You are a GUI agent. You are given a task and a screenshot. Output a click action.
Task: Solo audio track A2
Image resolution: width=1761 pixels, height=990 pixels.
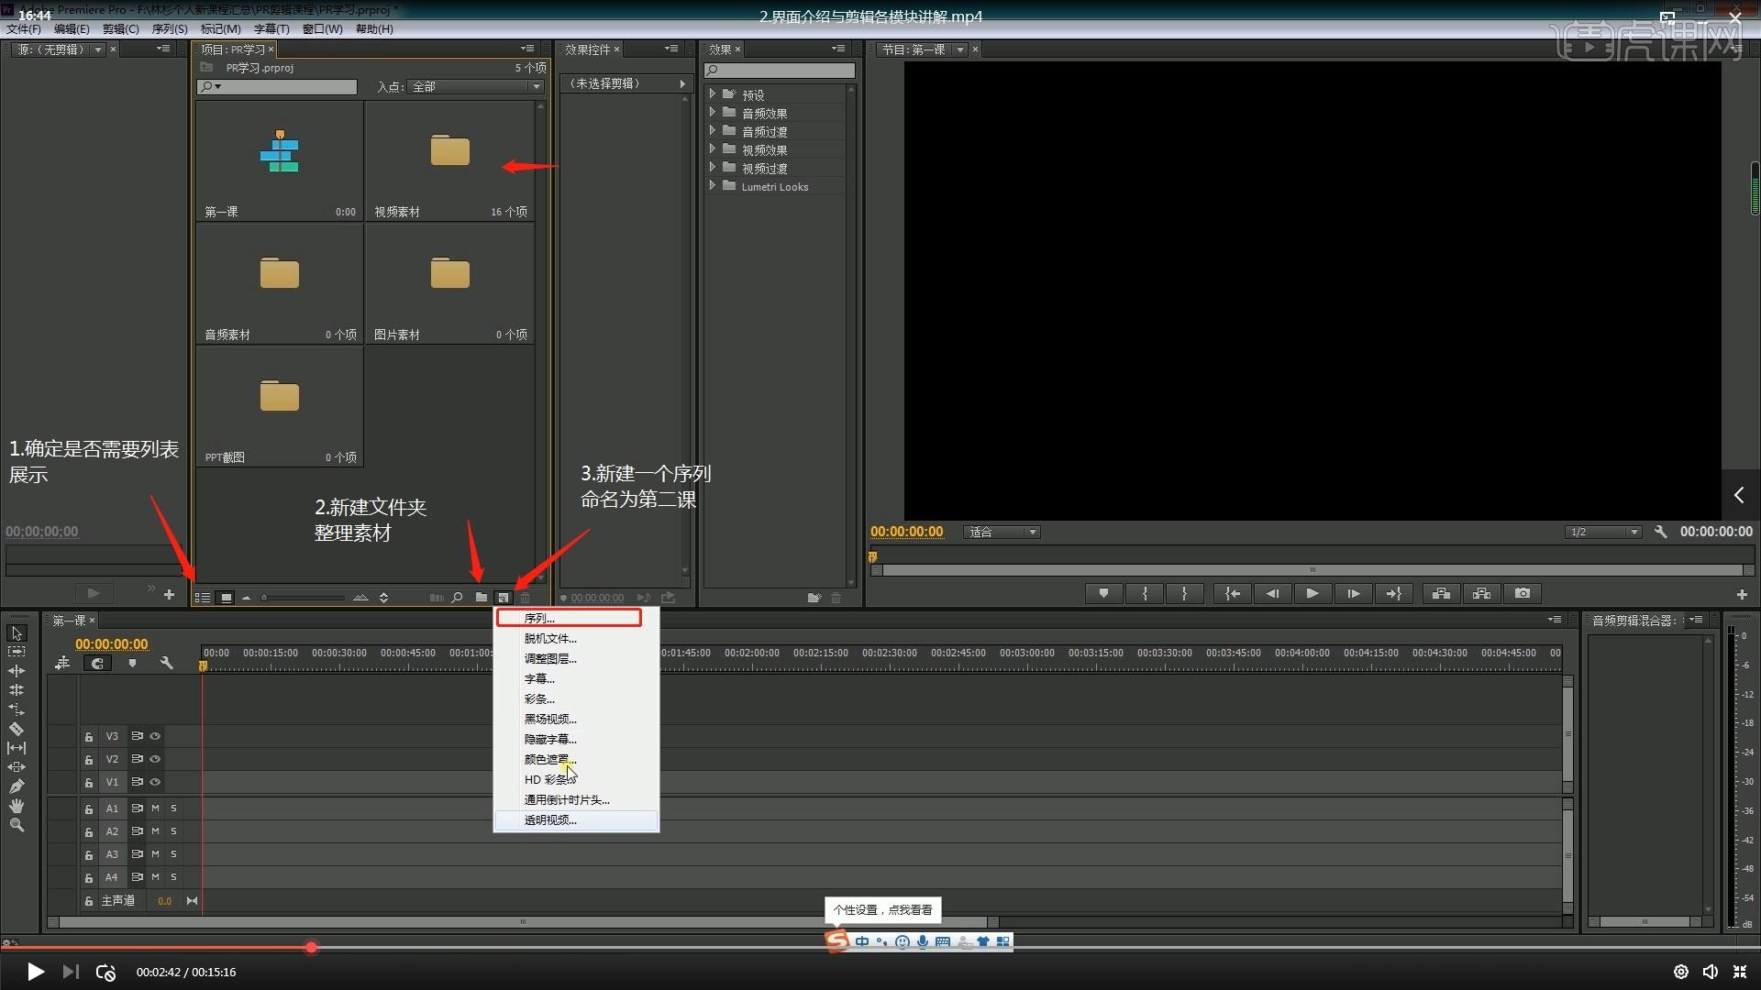(x=173, y=831)
